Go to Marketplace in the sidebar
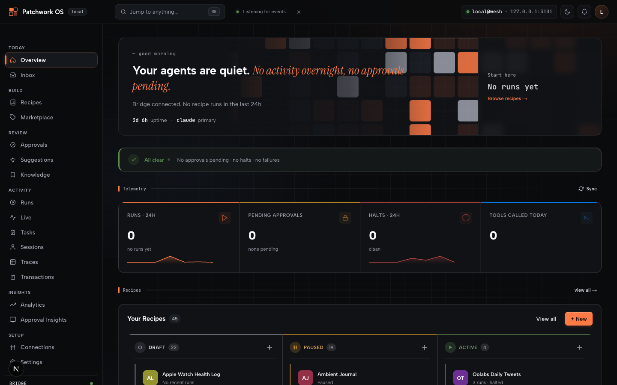This screenshot has height=385, width=617. (x=51, y=117)
